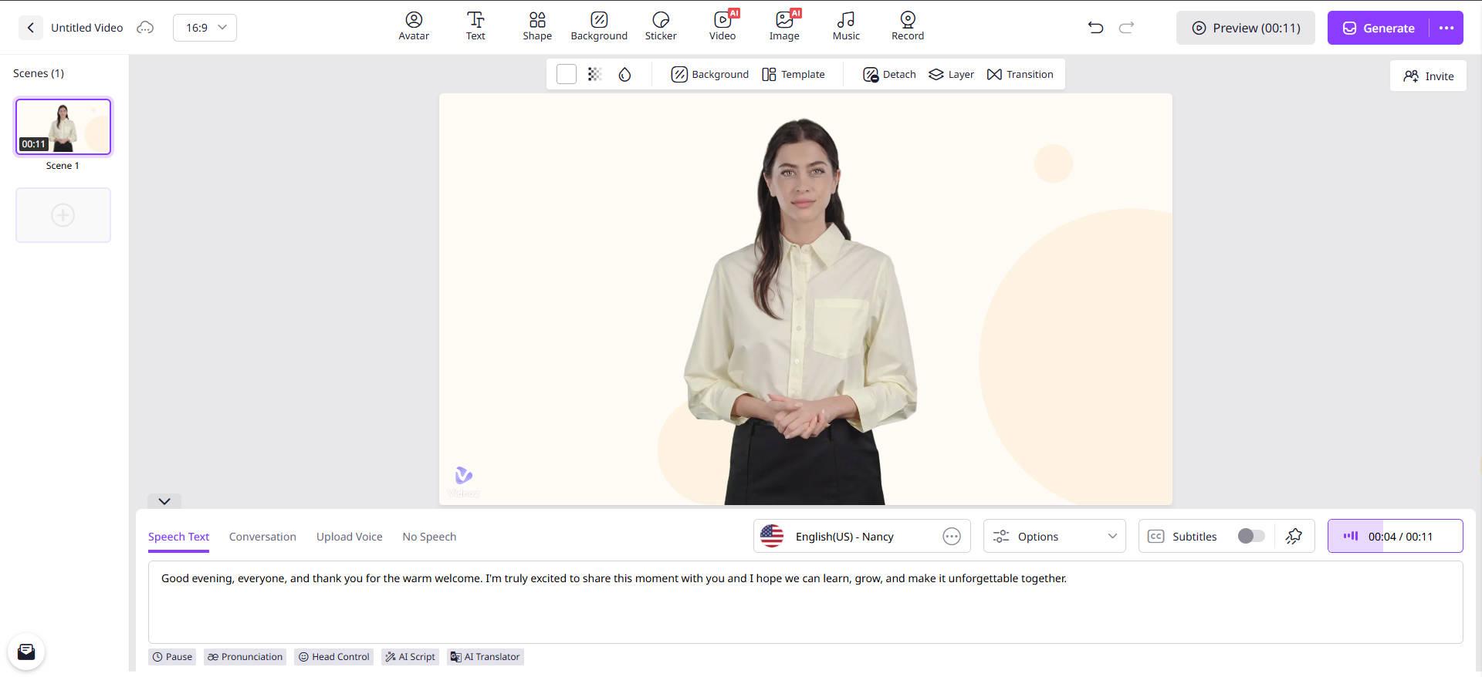Click the undo arrow
The image size is (1482, 677).
click(1095, 28)
